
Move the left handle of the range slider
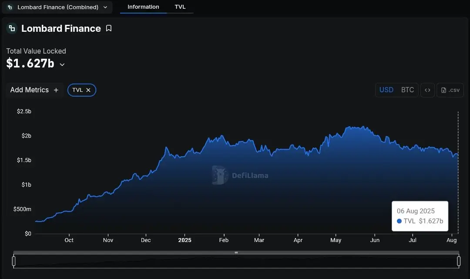coord(14,261)
